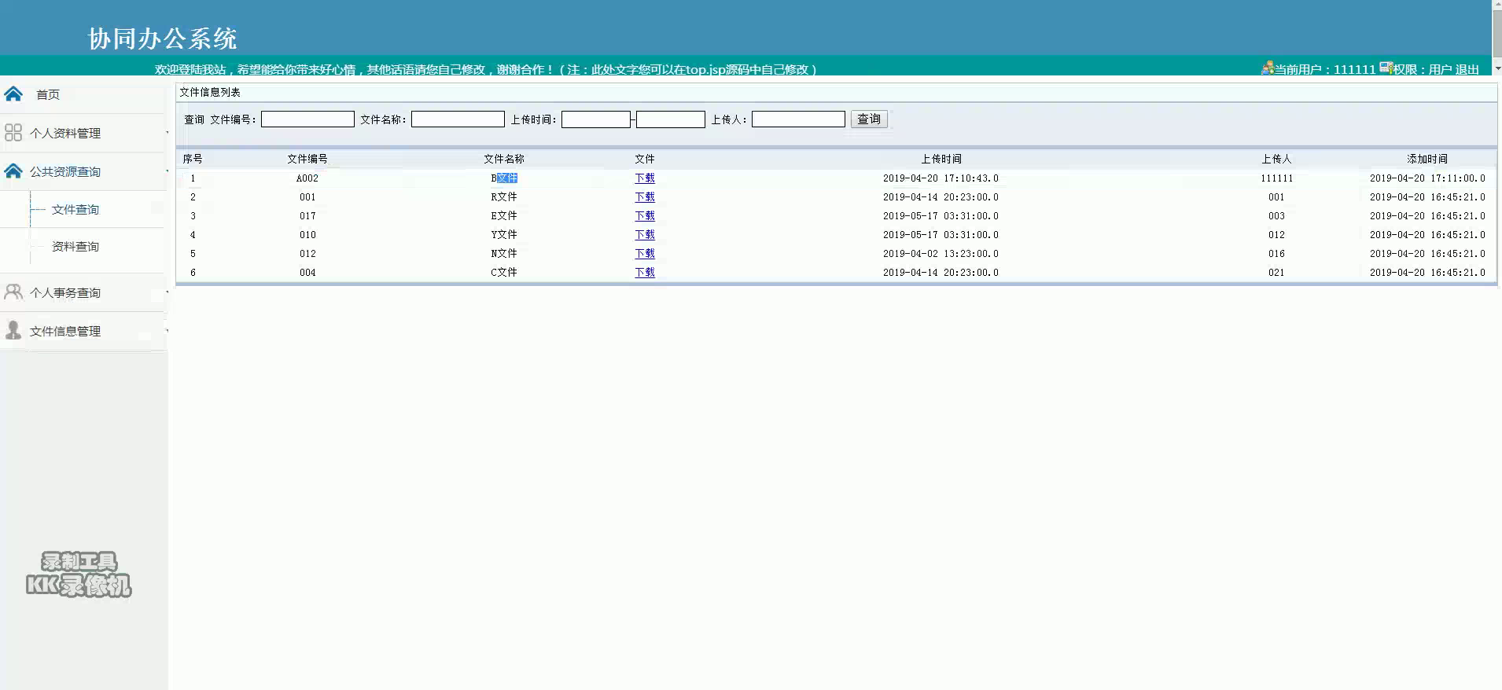1502x690 pixels.
Task: Download the Y文件 in row 4
Action: pyautogui.click(x=645, y=235)
